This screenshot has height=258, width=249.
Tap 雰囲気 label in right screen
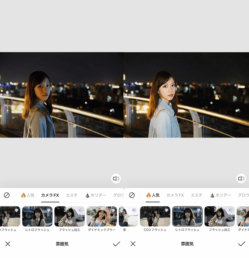pyautogui.click(x=187, y=244)
